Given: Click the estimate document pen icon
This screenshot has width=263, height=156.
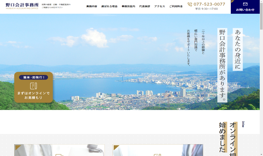Looking at the screenshot, I should pyautogui.click(x=34, y=86).
